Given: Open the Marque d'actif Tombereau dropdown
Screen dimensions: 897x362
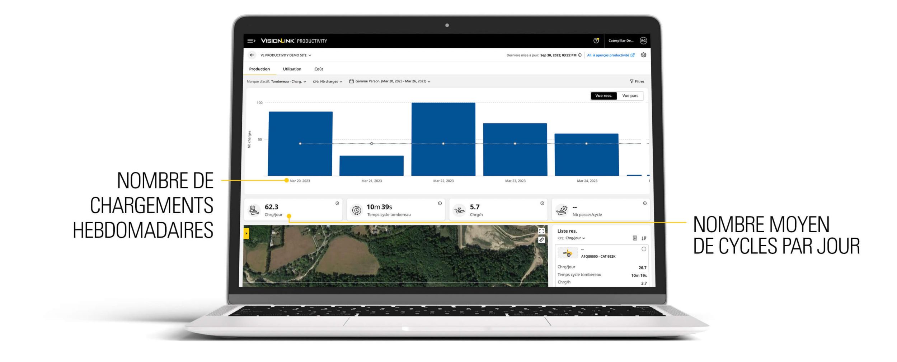Looking at the screenshot, I should tap(288, 82).
